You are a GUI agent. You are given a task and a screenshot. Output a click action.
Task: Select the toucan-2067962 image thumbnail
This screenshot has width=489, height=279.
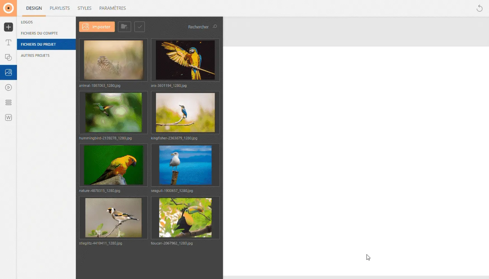(x=185, y=218)
